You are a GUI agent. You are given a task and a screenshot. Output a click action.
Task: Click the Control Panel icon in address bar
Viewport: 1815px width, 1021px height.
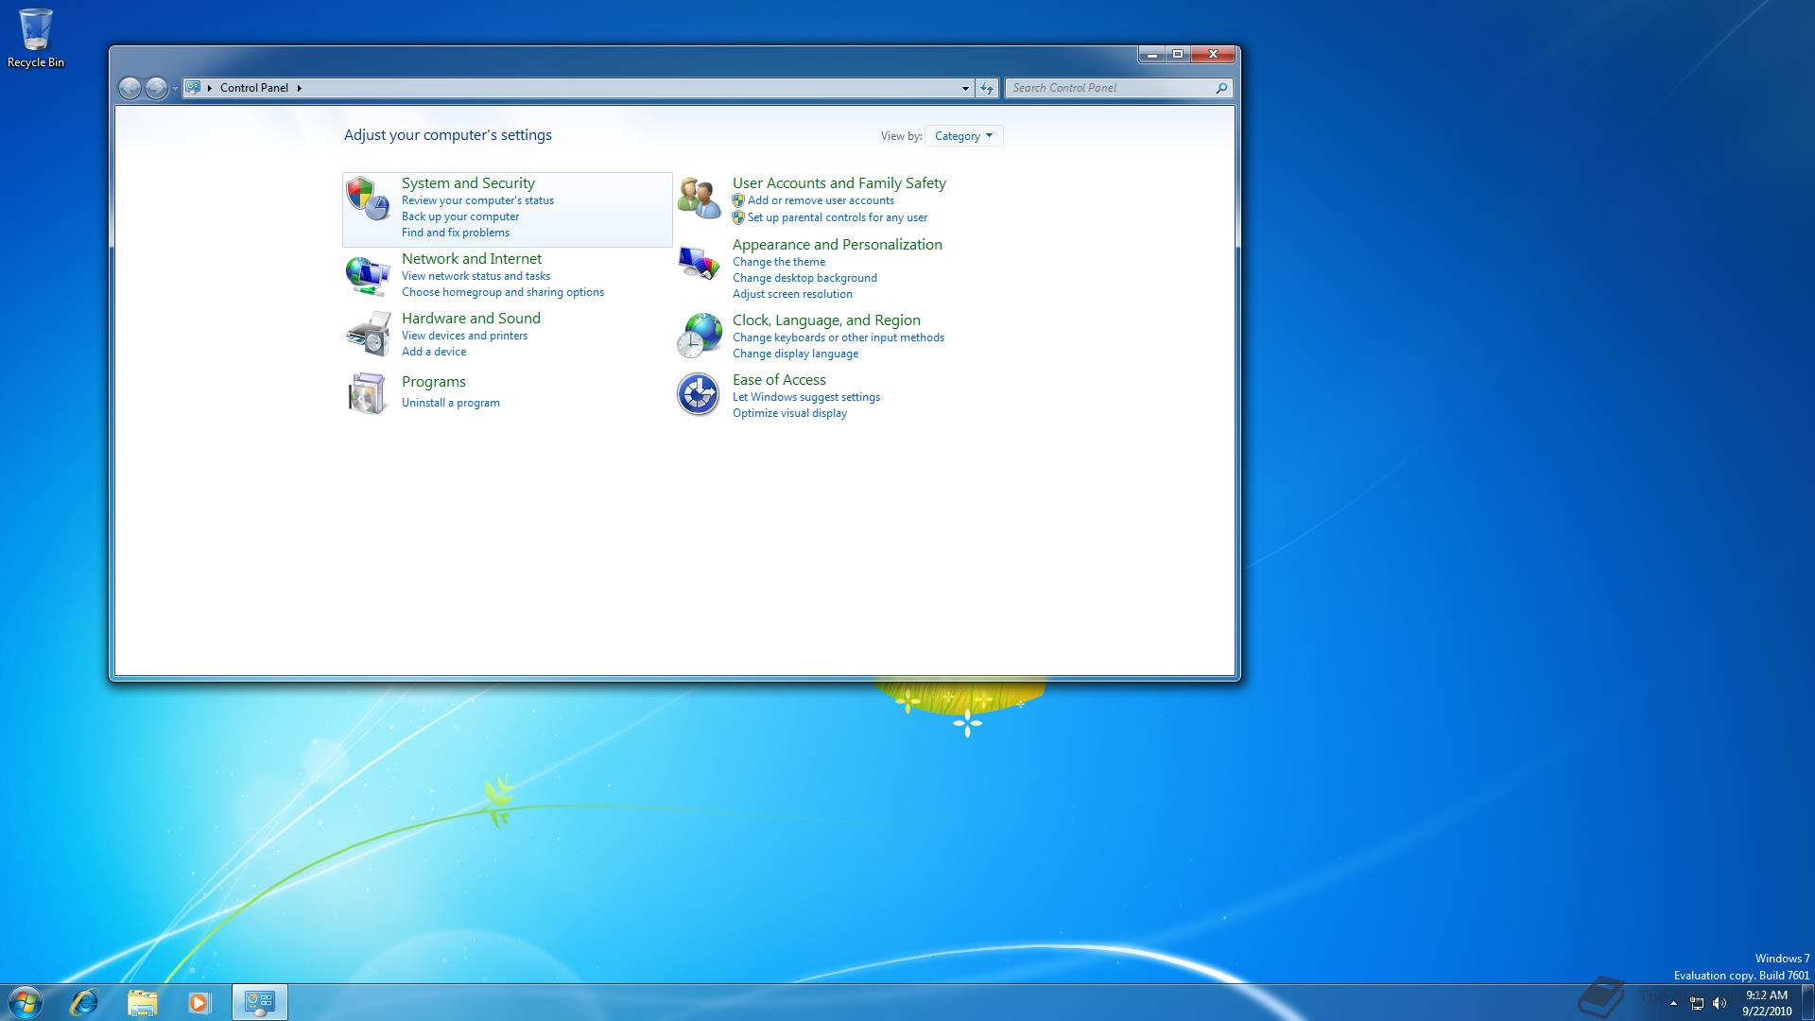[193, 87]
